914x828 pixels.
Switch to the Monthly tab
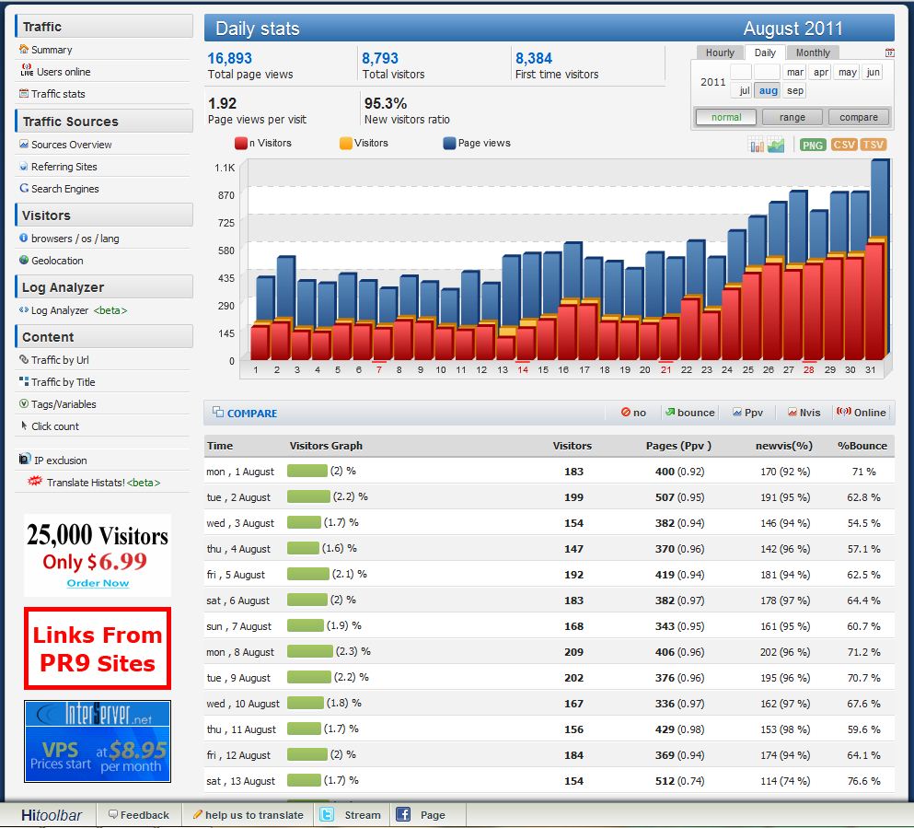point(813,52)
